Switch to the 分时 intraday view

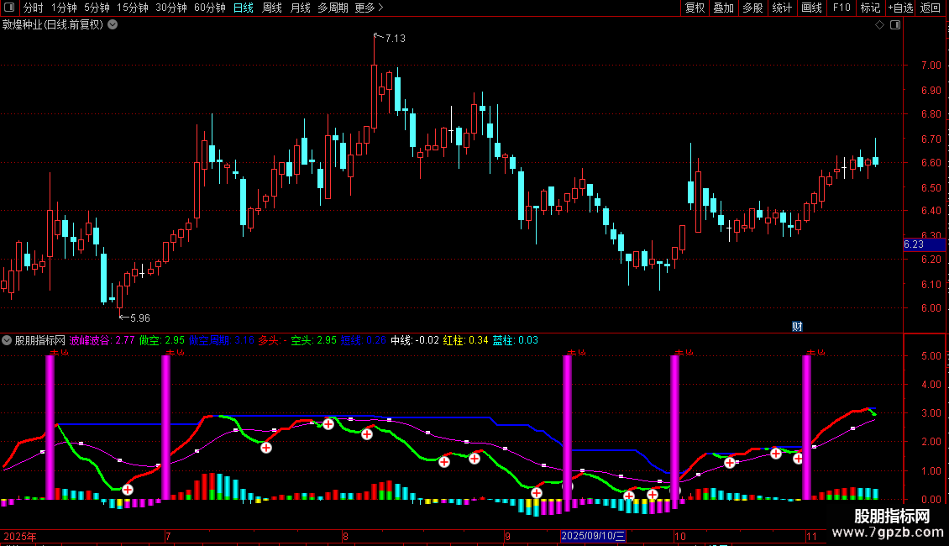[34, 8]
